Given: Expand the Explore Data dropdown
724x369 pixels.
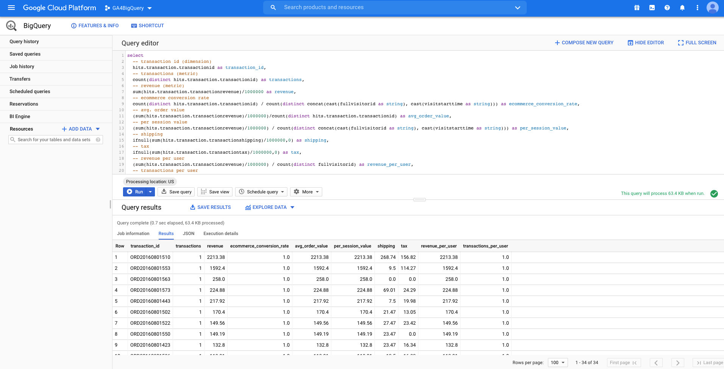Looking at the screenshot, I should [292, 207].
